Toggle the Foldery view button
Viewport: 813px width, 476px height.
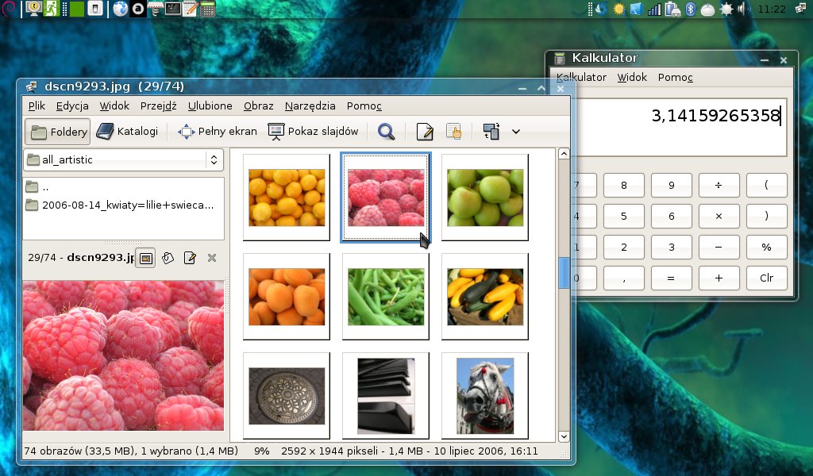[x=57, y=132]
